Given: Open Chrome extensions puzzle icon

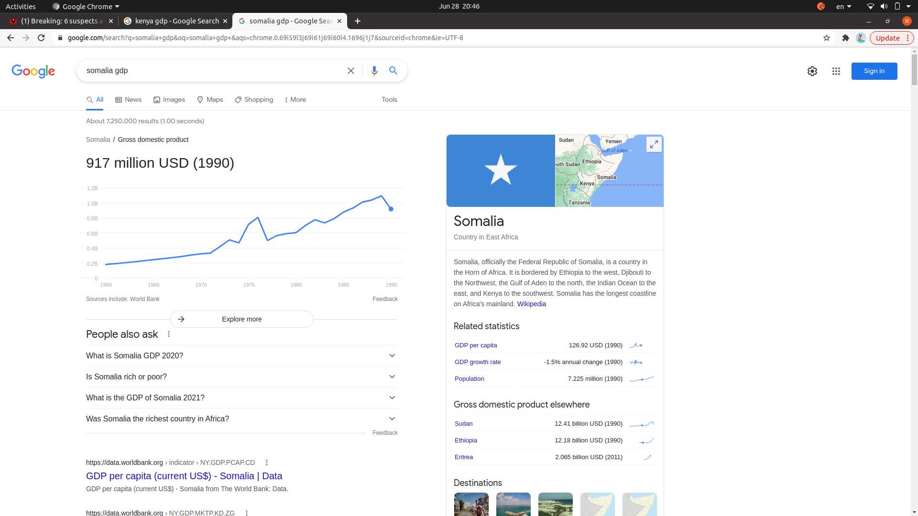Looking at the screenshot, I should (845, 38).
